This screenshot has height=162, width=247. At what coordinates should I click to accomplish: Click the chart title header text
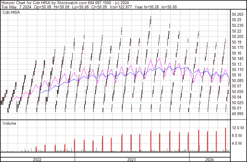click(65, 3)
